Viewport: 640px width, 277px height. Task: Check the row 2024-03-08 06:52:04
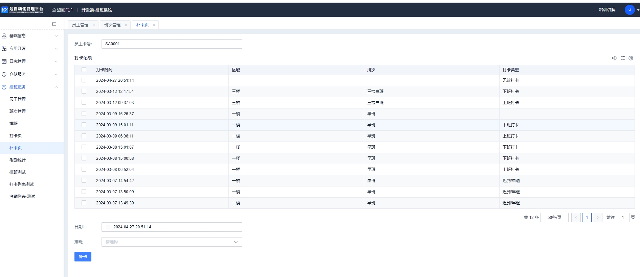[x=84, y=169]
